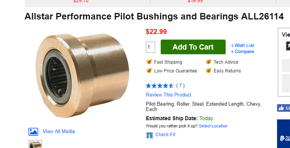Add item to Wish List

pyautogui.click(x=242, y=45)
